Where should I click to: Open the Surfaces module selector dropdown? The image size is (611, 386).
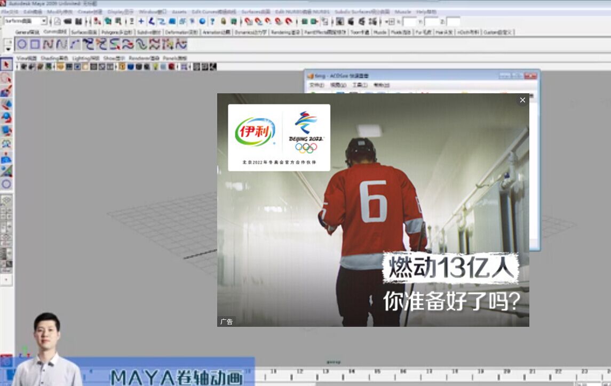[x=25, y=21]
